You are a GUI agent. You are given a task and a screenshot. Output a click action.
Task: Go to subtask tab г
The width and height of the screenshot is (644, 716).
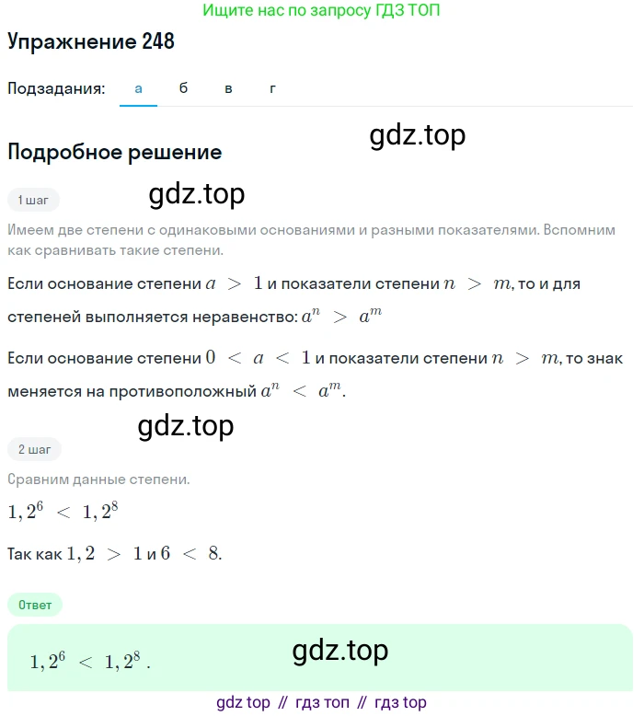[272, 88]
